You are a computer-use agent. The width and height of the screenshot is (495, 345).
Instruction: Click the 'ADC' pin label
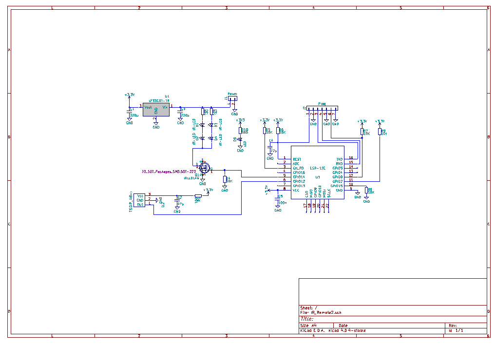point(296,164)
